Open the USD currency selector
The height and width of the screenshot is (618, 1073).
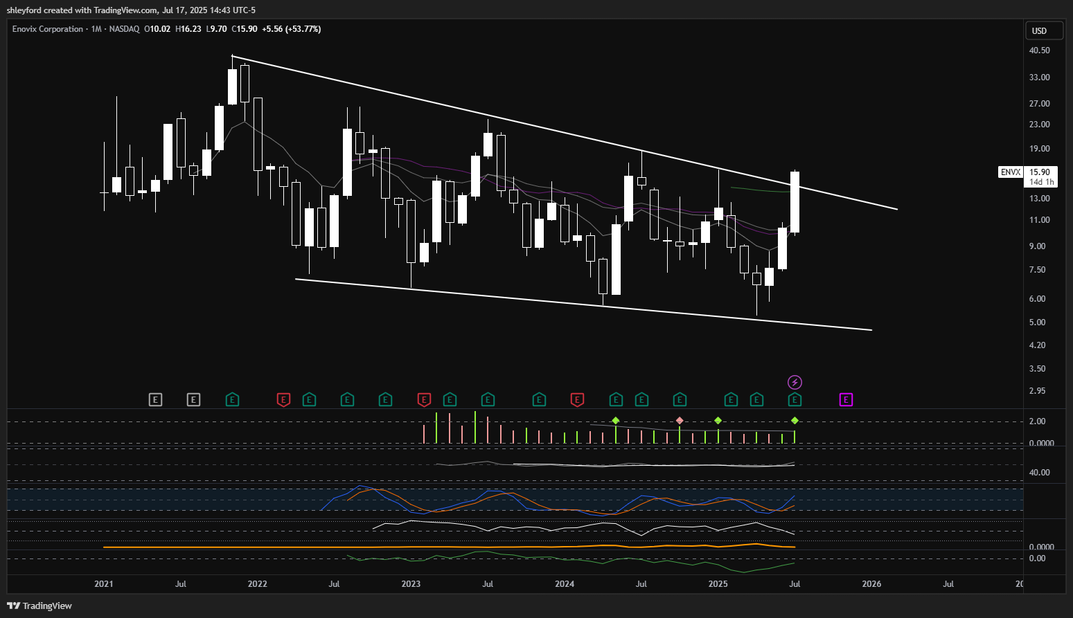tap(1044, 30)
